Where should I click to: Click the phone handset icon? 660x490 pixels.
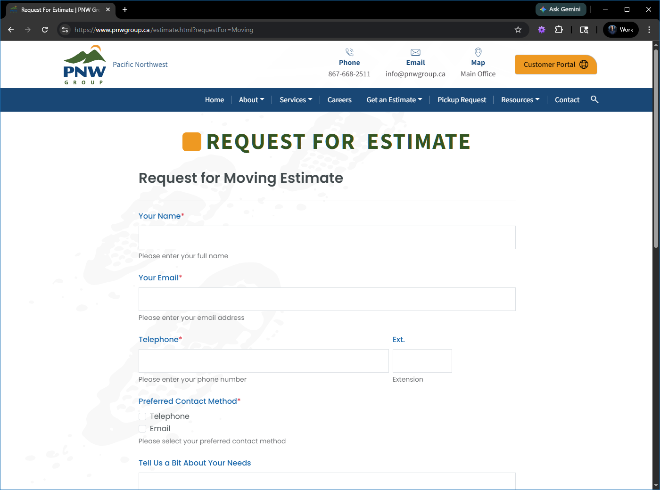pos(349,52)
